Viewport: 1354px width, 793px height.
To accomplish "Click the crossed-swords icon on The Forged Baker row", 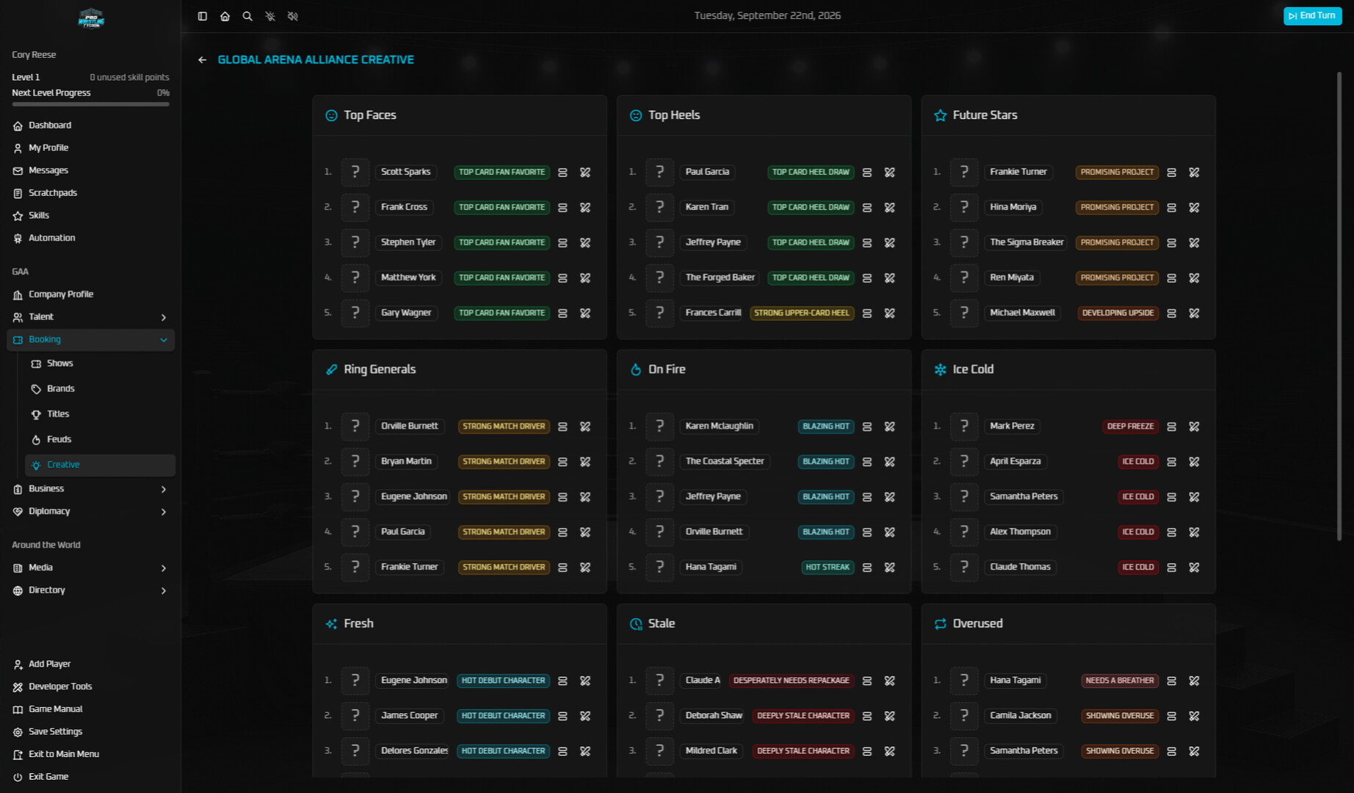I will [x=890, y=278].
